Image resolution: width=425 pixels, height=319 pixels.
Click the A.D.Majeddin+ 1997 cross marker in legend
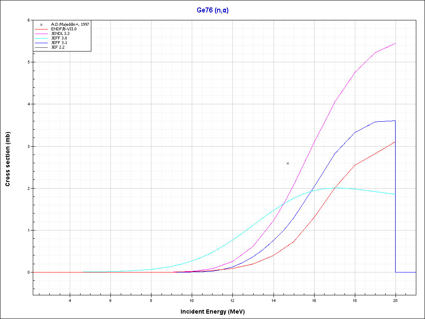tap(41, 25)
